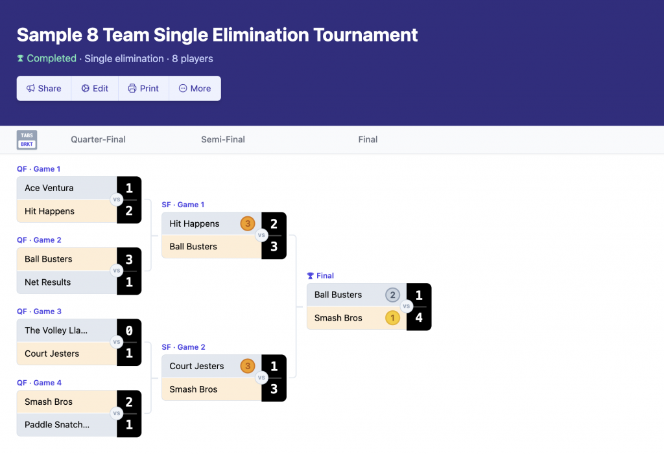Select the Final round header

tap(368, 139)
